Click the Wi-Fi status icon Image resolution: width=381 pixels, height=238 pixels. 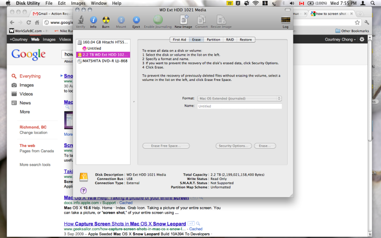[x=255, y=3]
